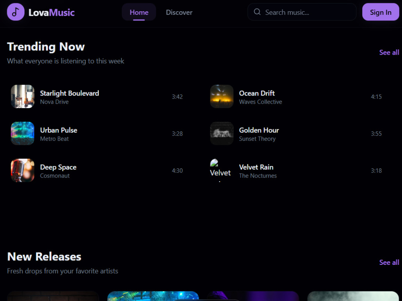Play the track titled Starlight Boulevard
Image resolution: width=402 pixels, height=301 pixels.
[70, 93]
